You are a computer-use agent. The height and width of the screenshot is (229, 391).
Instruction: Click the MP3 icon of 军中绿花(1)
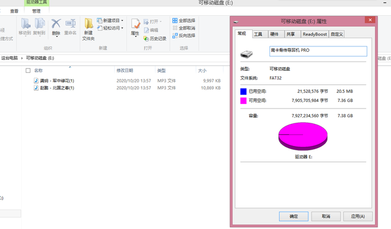point(36,81)
